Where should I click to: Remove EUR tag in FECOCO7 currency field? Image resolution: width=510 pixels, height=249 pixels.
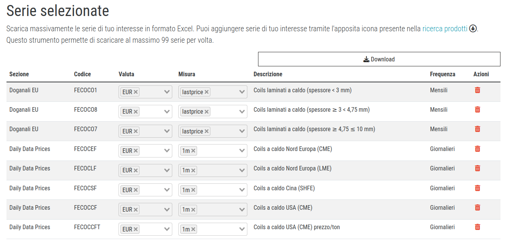click(x=136, y=131)
